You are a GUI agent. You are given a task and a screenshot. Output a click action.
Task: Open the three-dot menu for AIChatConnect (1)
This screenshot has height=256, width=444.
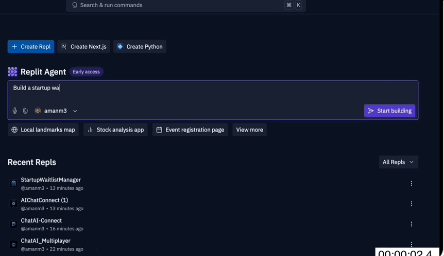pyautogui.click(x=412, y=204)
